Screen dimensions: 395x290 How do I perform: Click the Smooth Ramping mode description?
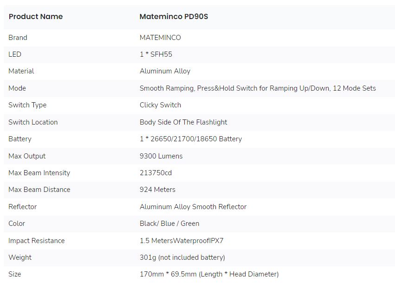tap(258, 88)
